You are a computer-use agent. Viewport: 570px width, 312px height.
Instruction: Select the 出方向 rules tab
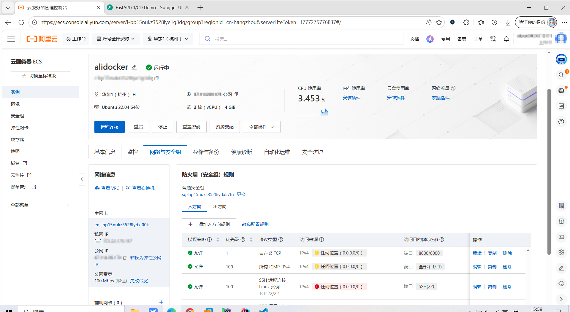(x=220, y=206)
